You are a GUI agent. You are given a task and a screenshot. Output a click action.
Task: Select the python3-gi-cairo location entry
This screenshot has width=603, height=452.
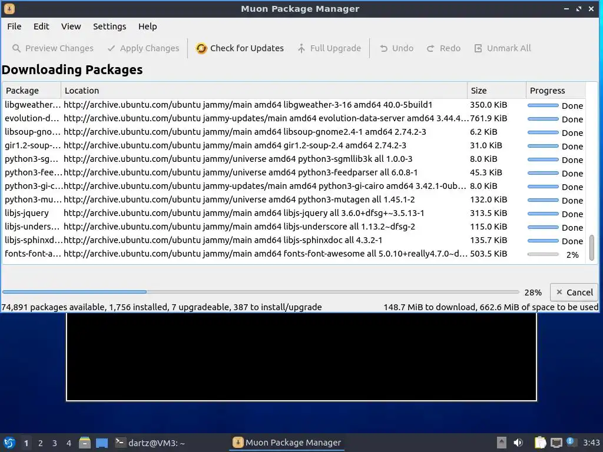point(265,186)
